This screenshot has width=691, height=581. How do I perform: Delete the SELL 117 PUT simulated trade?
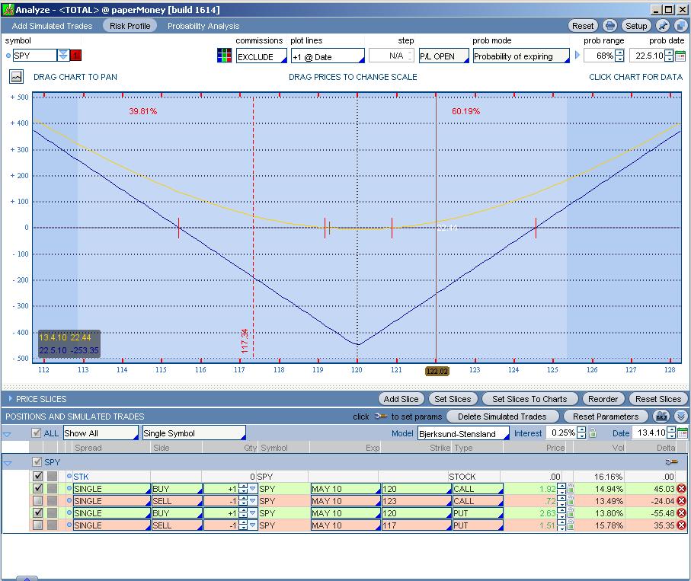pyautogui.click(x=681, y=525)
